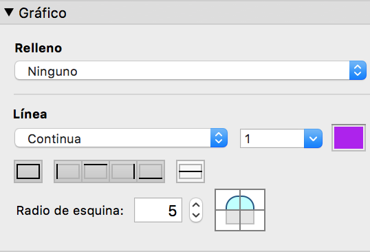Toggle the bottom border line icon
Viewport: 370px width, 252px height.
[151, 171]
